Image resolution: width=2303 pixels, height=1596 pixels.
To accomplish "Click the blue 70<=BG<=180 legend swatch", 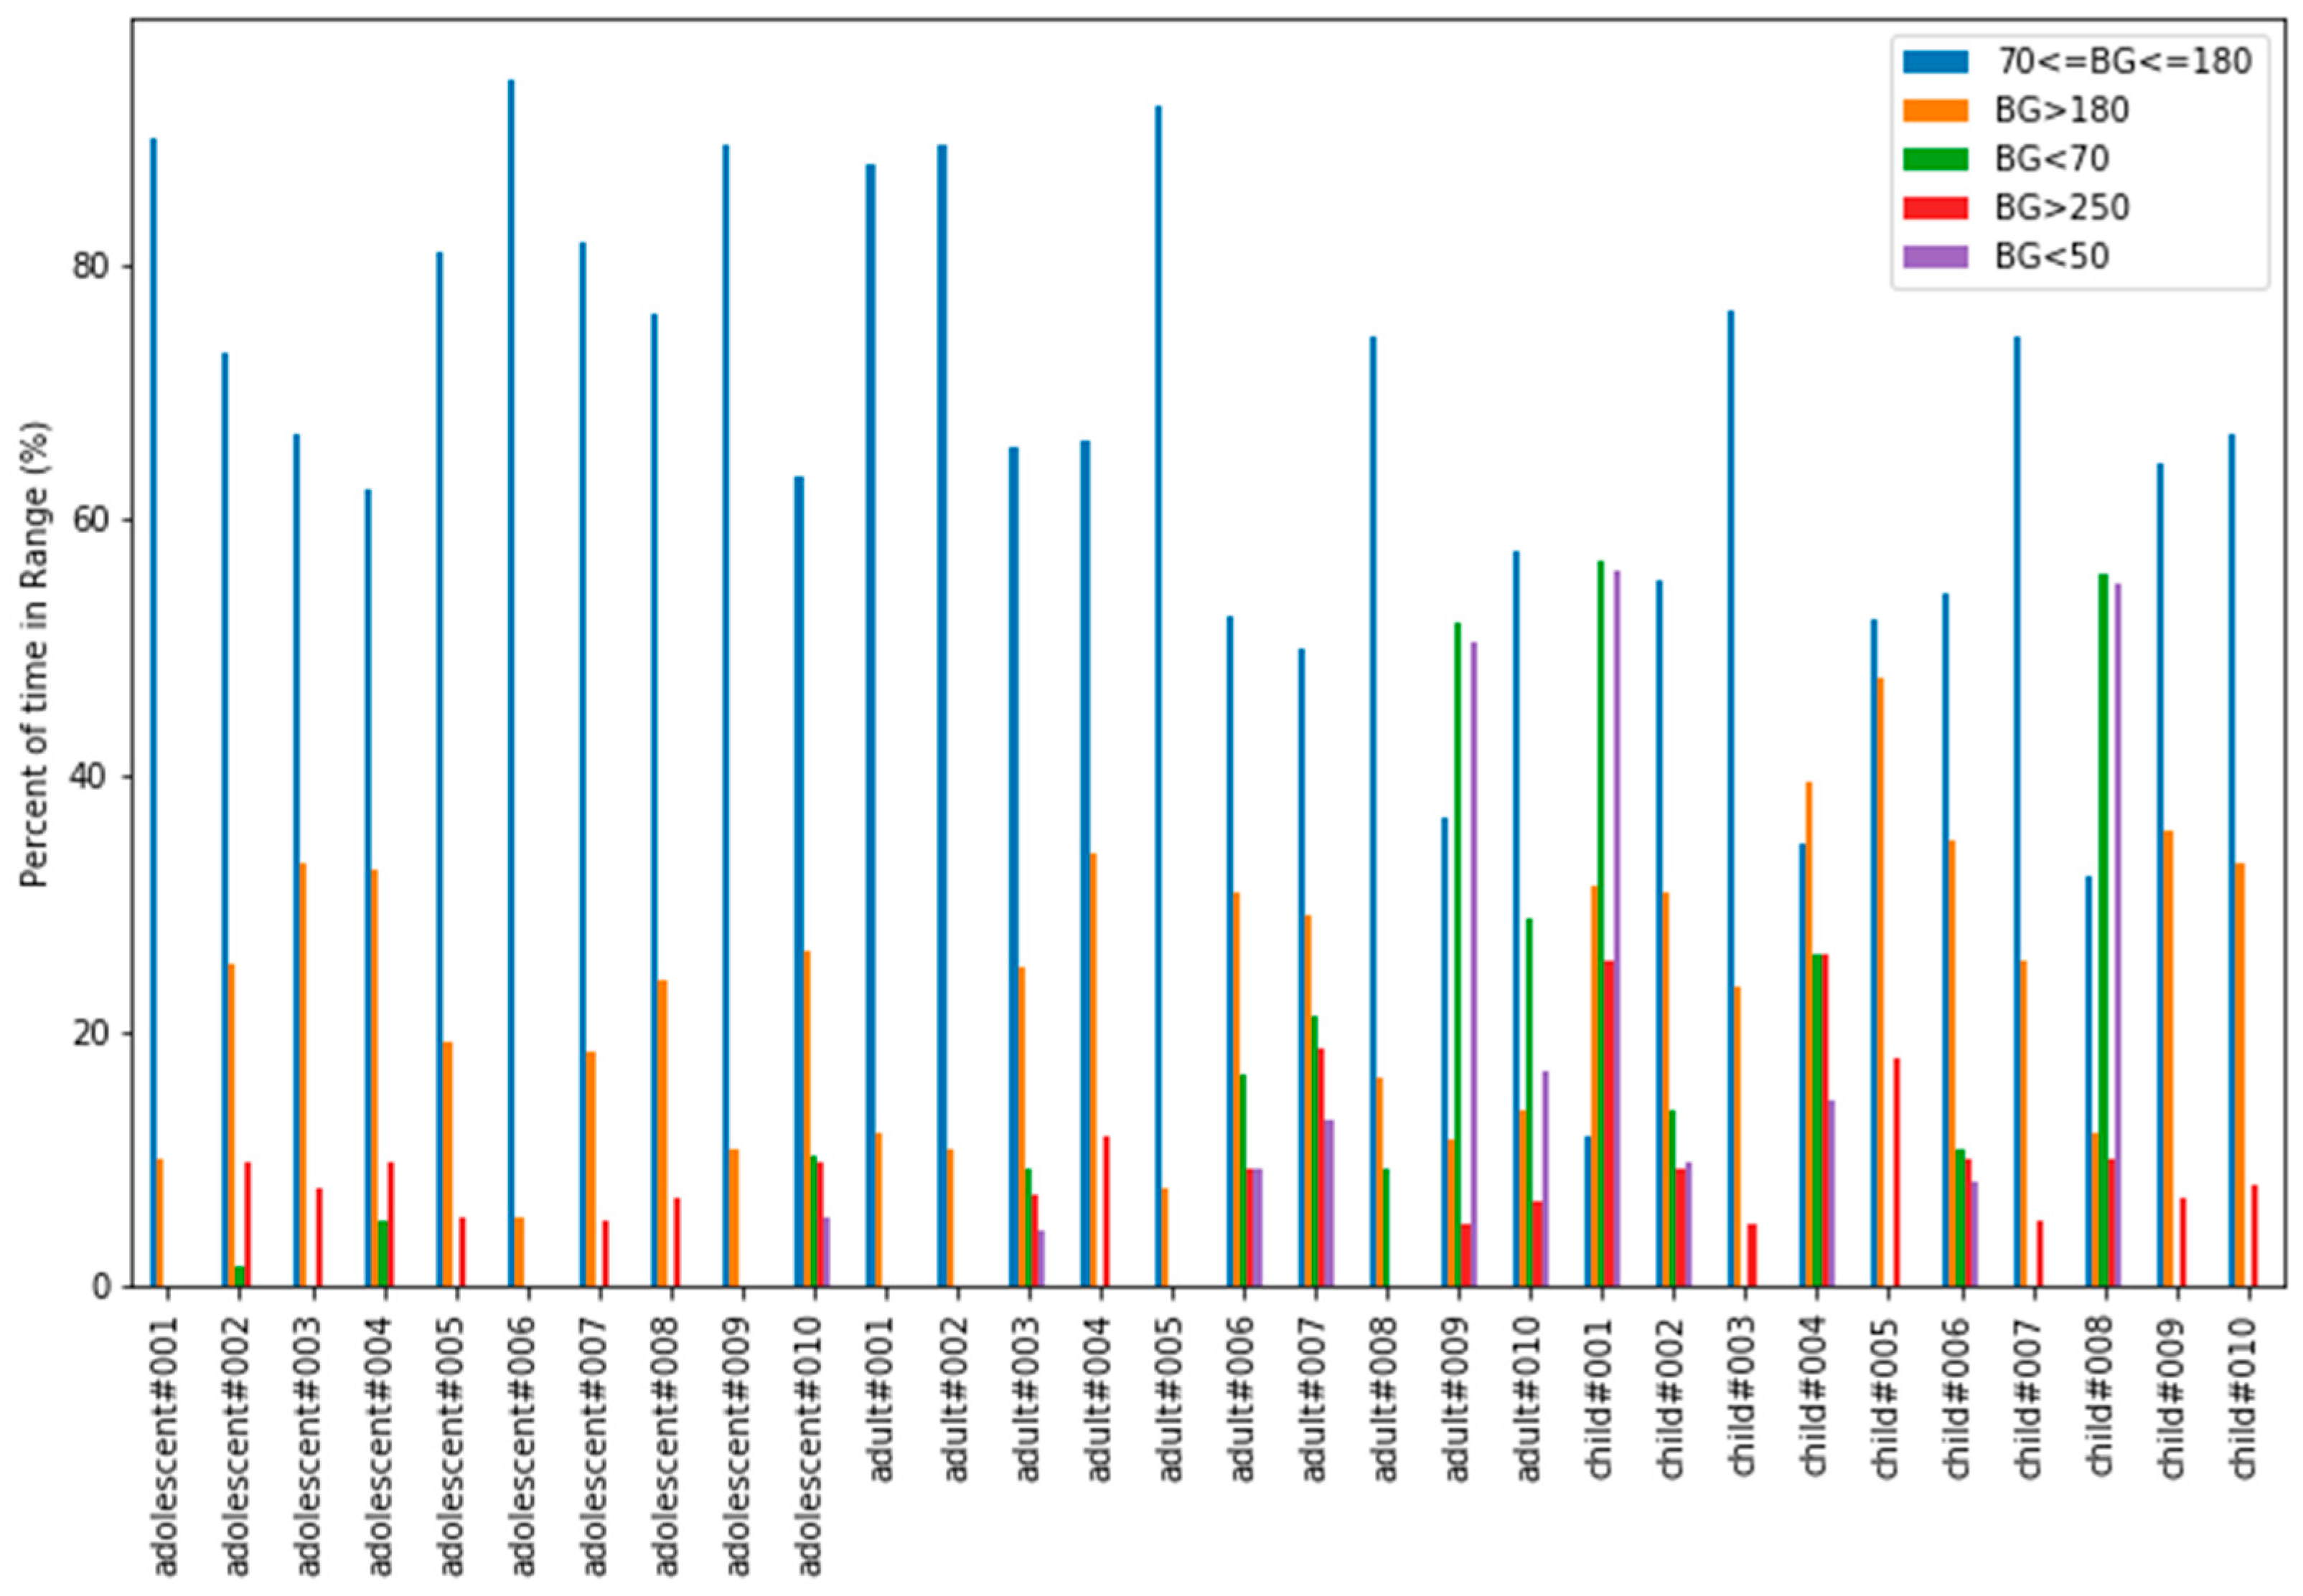I will point(1935,62).
